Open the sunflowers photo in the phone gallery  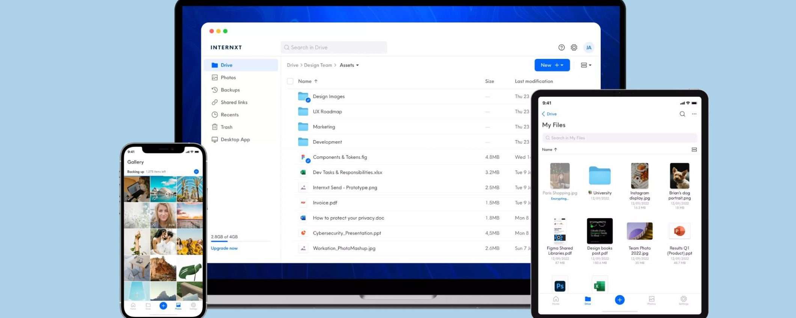coord(190,242)
